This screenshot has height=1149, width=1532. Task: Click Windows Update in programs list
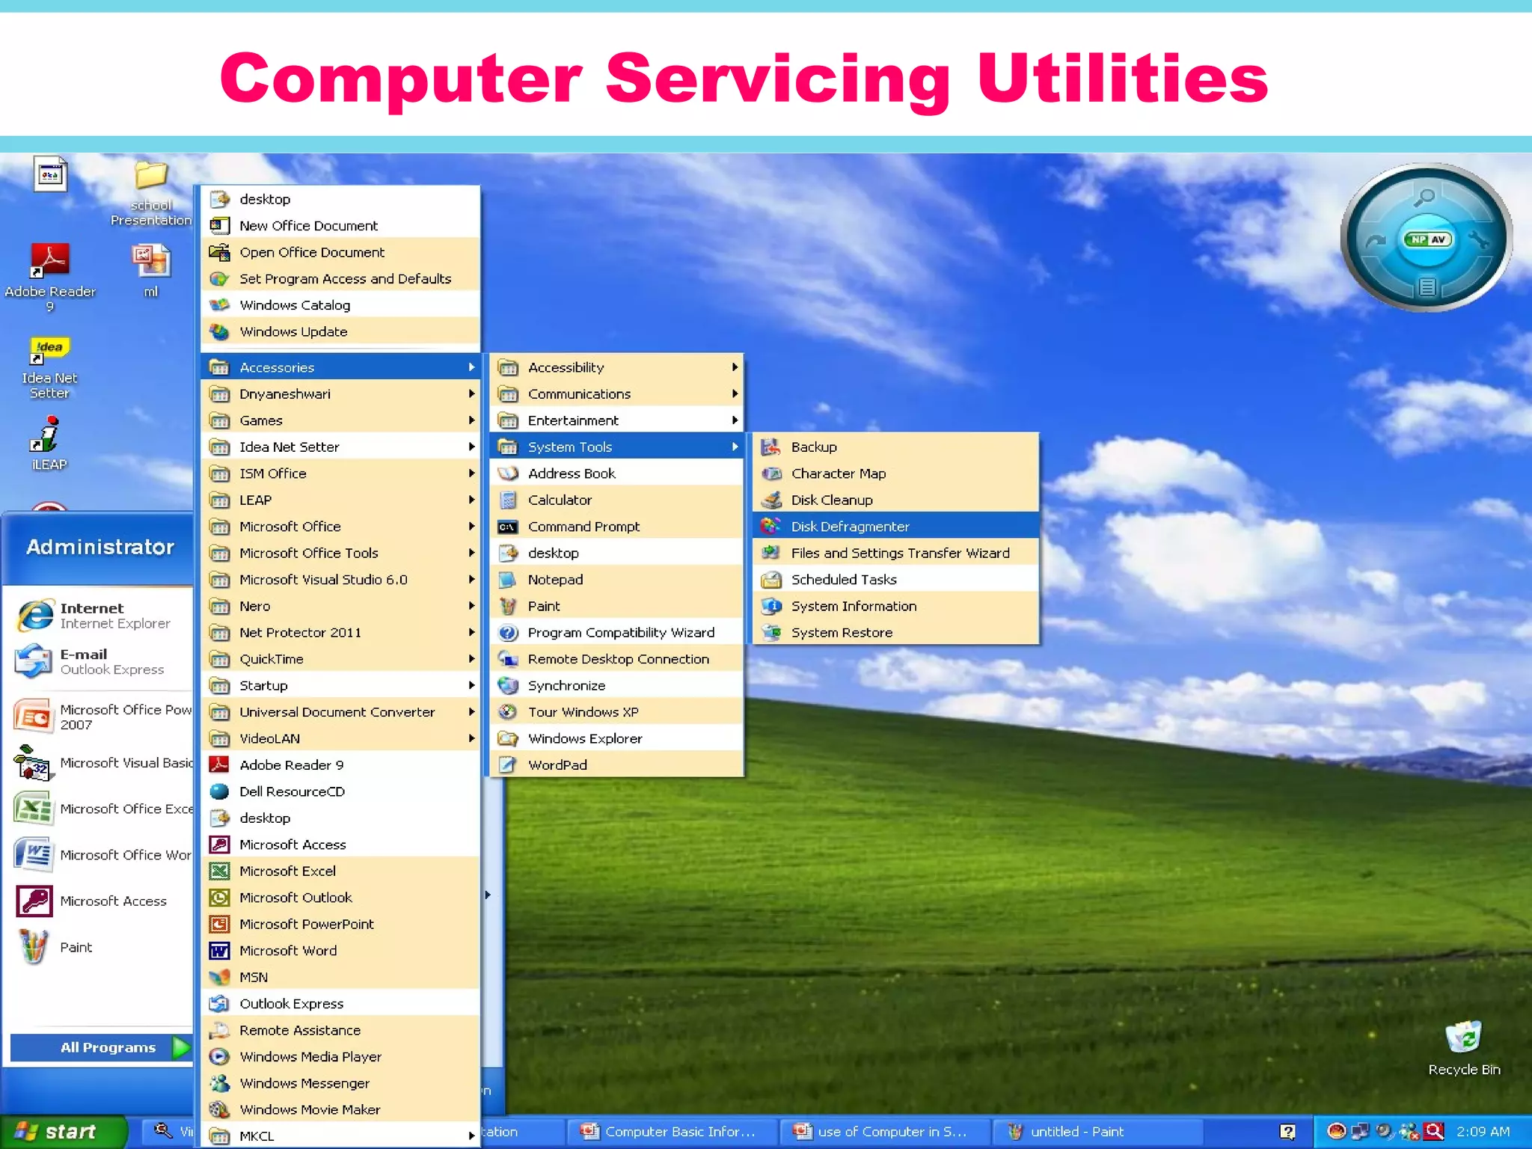coord(340,331)
